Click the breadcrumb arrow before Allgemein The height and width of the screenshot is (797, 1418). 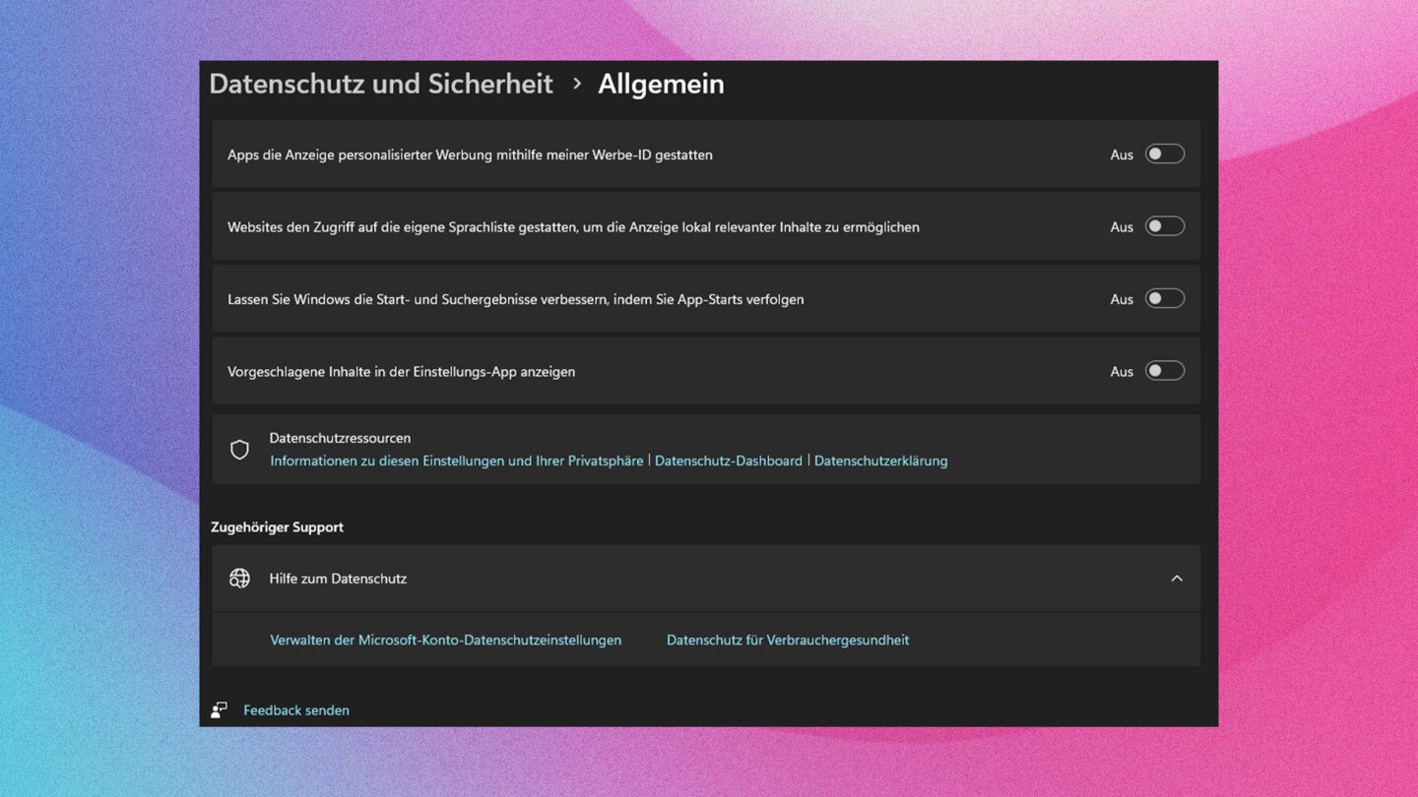point(577,85)
